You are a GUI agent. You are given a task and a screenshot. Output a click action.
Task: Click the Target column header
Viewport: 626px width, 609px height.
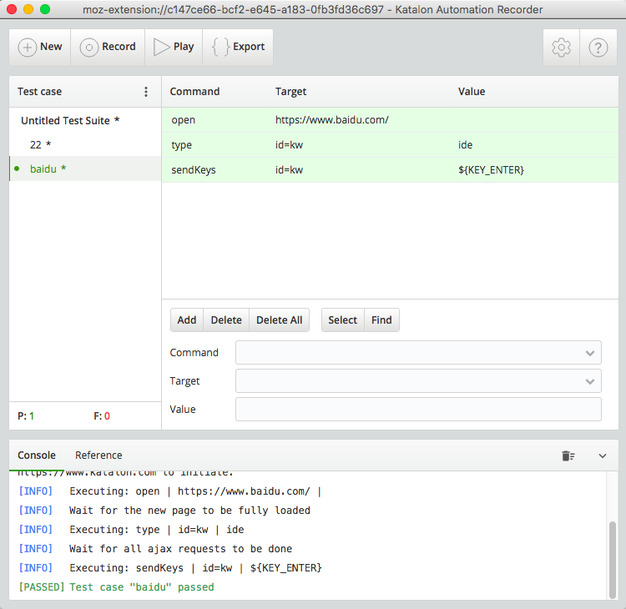click(290, 92)
